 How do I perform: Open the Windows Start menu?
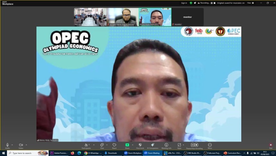pos(3,153)
